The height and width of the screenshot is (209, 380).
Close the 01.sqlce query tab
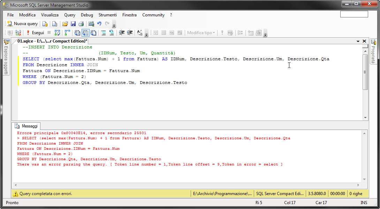click(x=364, y=41)
